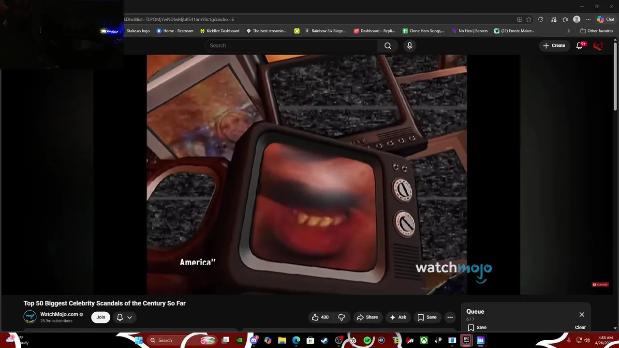Close the Queue panel
This screenshot has height=348, width=619.
(x=582, y=315)
